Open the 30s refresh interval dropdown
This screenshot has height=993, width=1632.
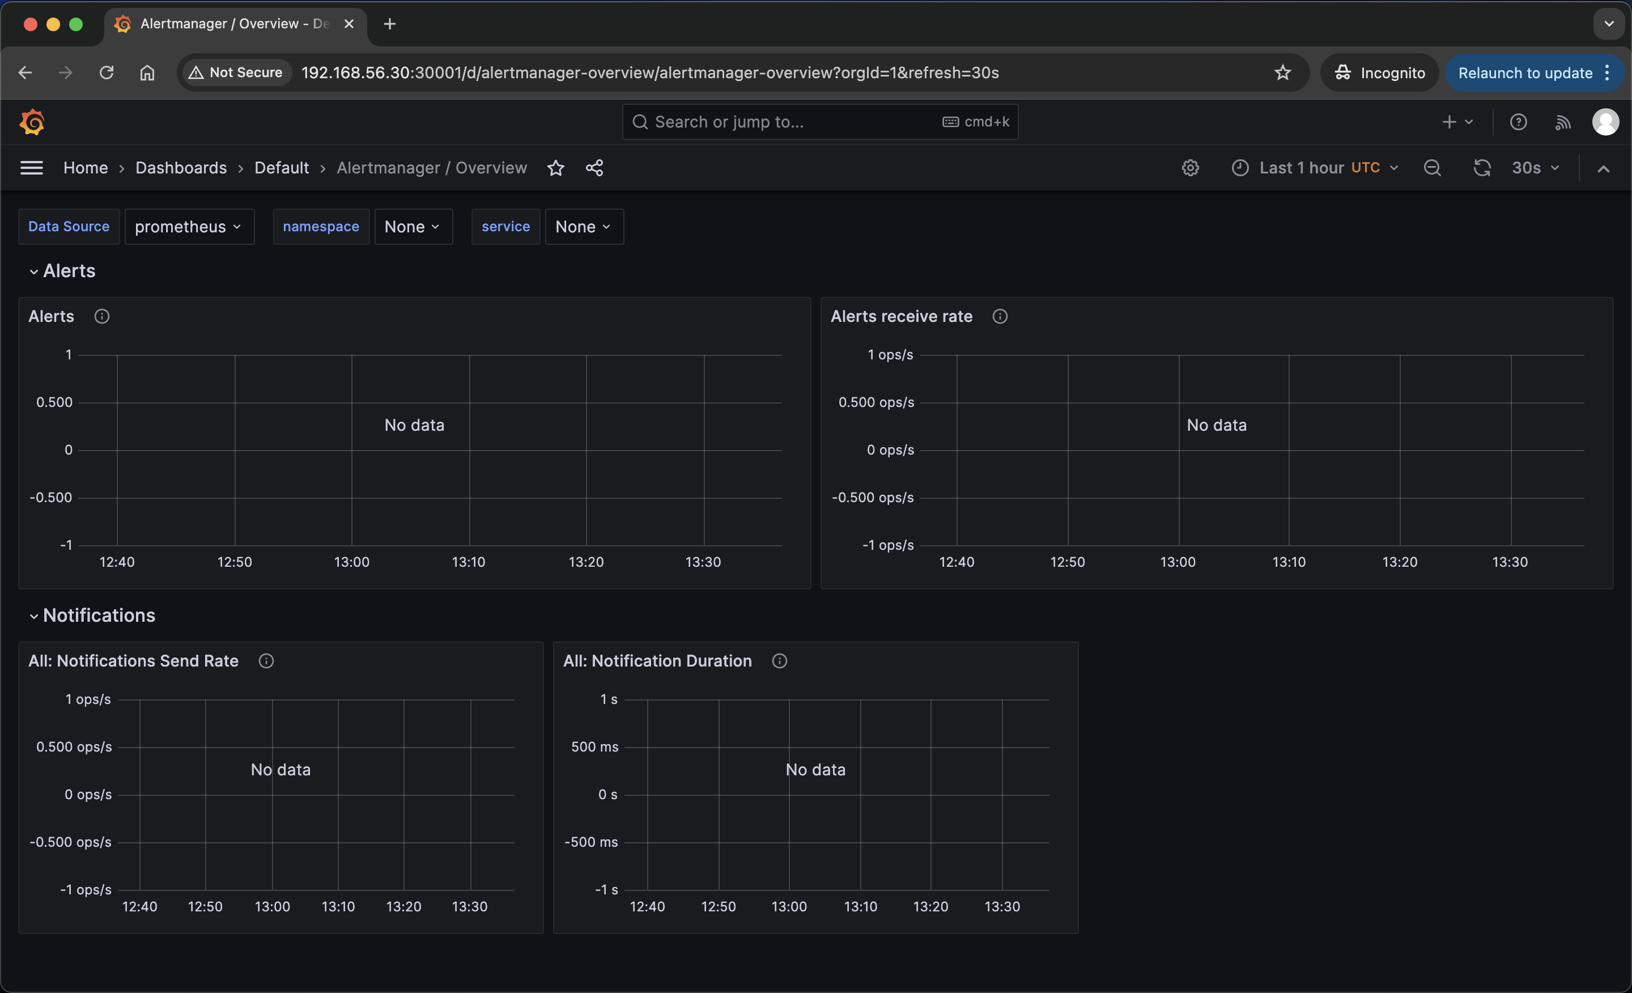pyautogui.click(x=1535, y=168)
